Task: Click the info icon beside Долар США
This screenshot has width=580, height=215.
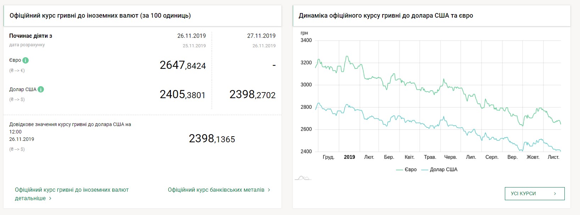Action: [41, 89]
